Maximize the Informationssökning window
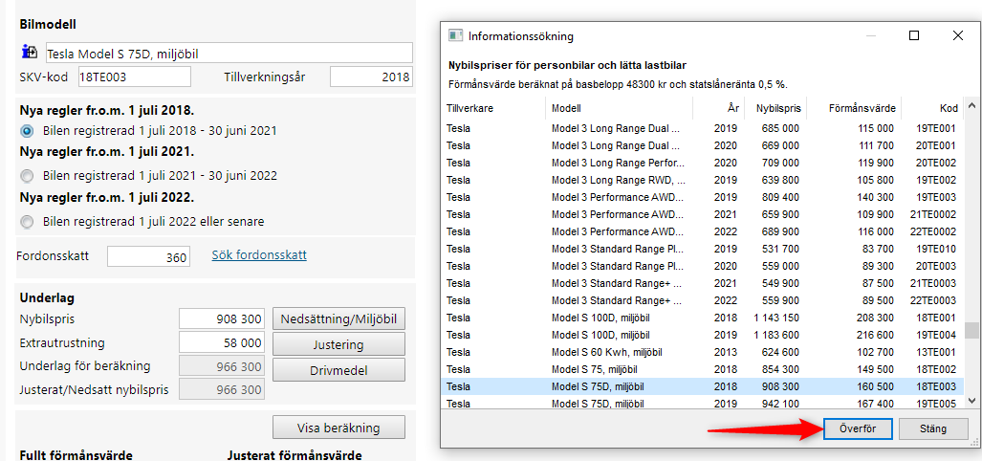The image size is (982, 461). [x=914, y=35]
